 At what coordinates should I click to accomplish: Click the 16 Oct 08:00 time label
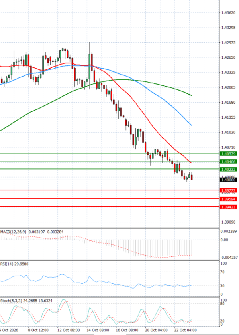(127, 330)
